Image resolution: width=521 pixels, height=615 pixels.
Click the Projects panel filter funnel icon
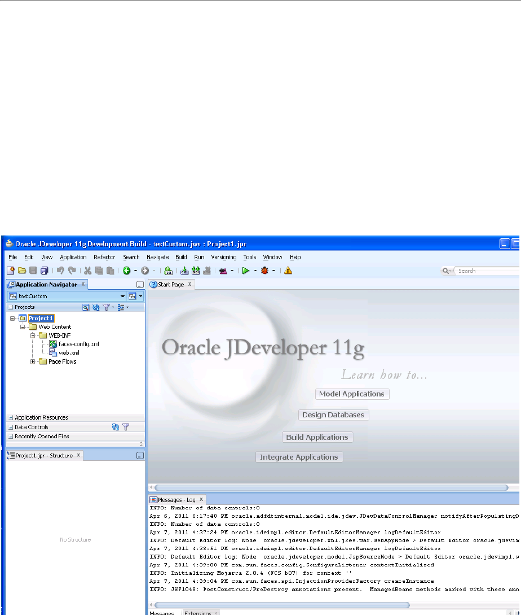tap(106, 307)
